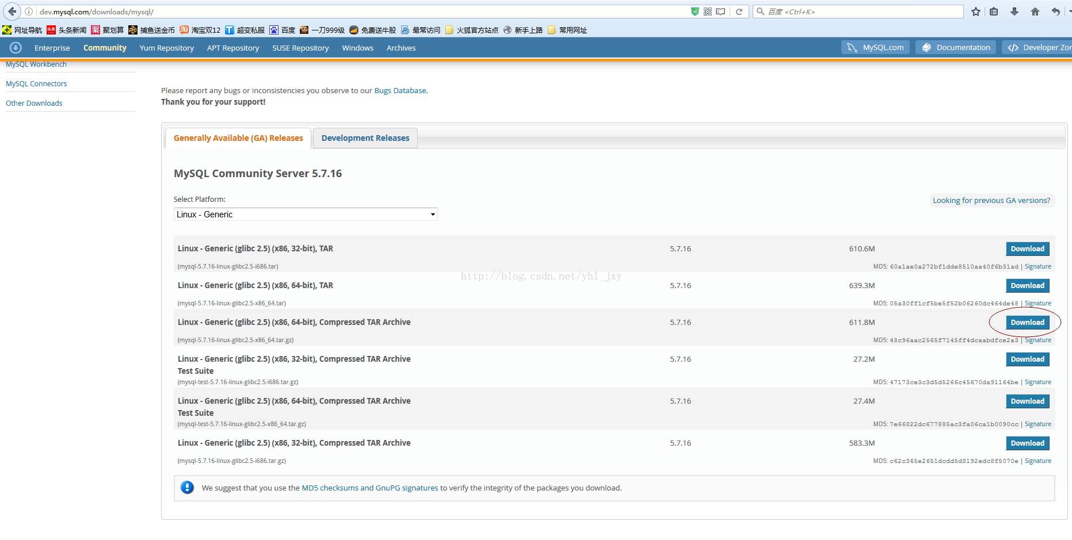
Task: Download 64-bit Test Suite 27.4M
Action: [1028, 401]
